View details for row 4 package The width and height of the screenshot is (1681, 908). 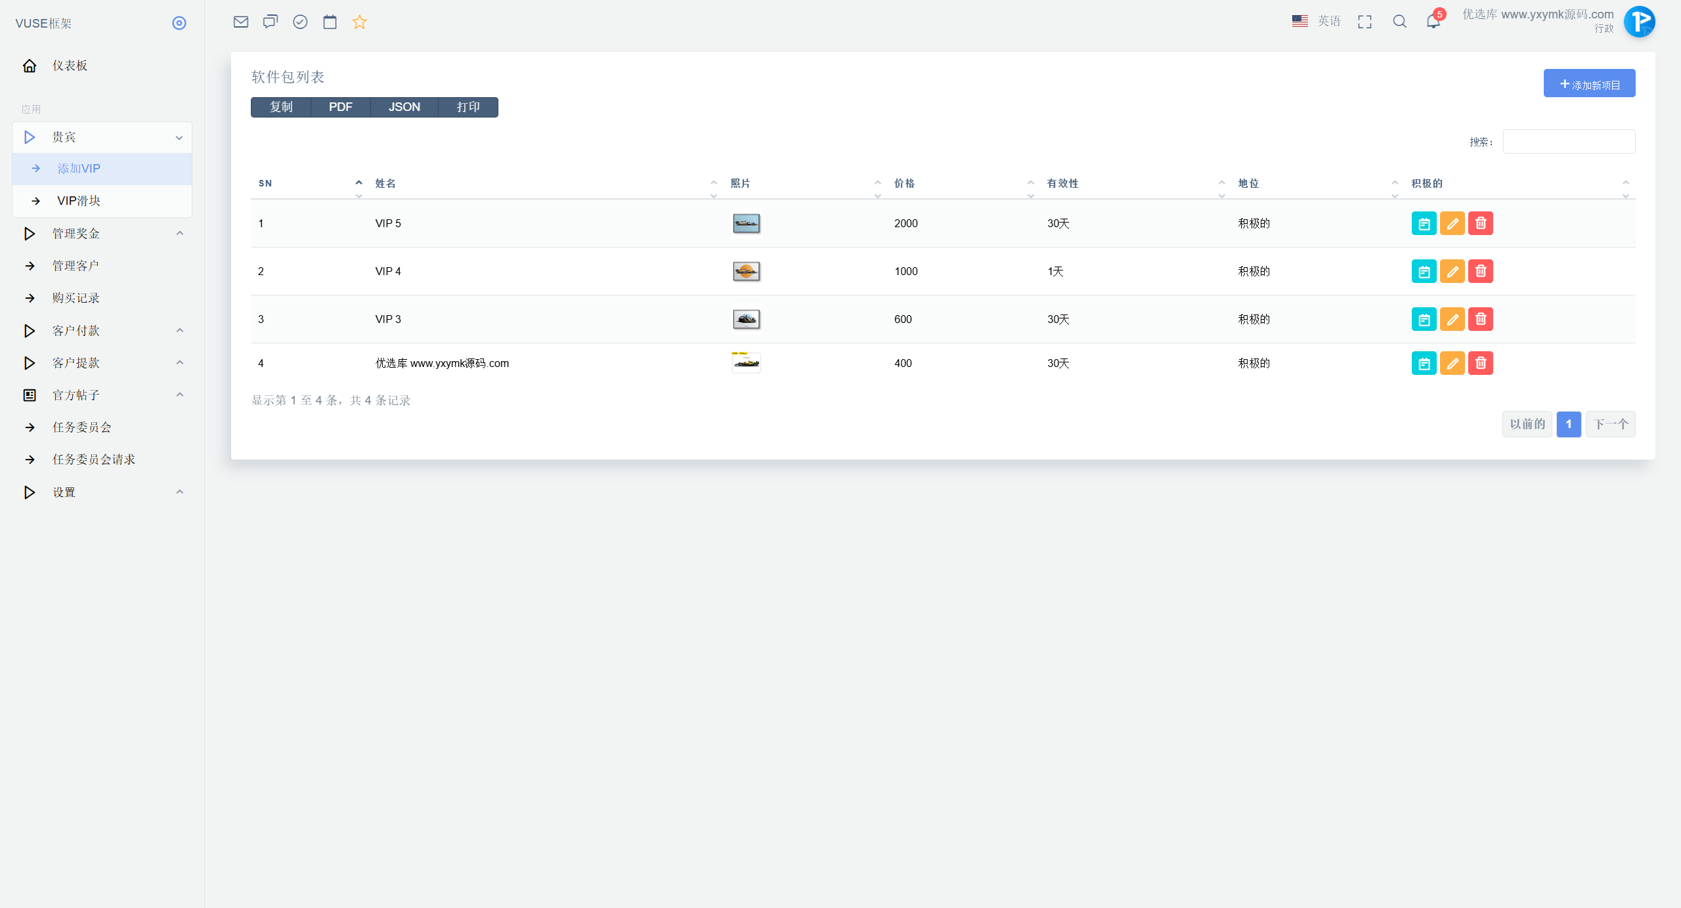pos(1424,363)
